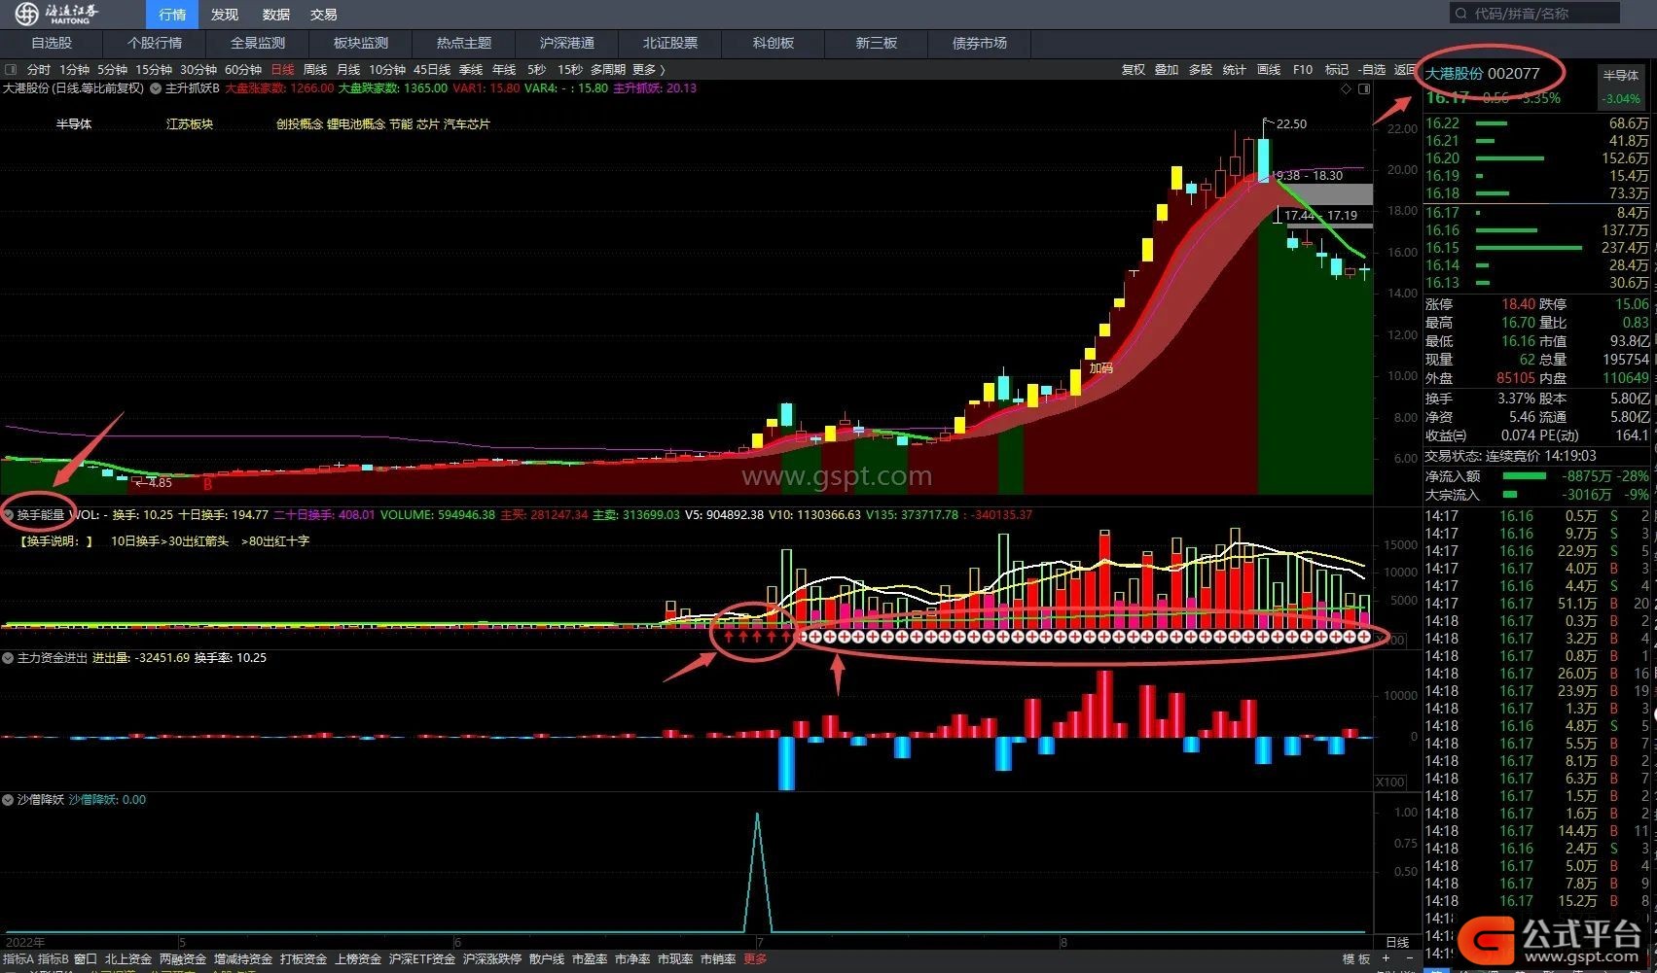Click the first red arrow marker in the volume pane
Screen dimensions: 1657x973
point(728,637)
